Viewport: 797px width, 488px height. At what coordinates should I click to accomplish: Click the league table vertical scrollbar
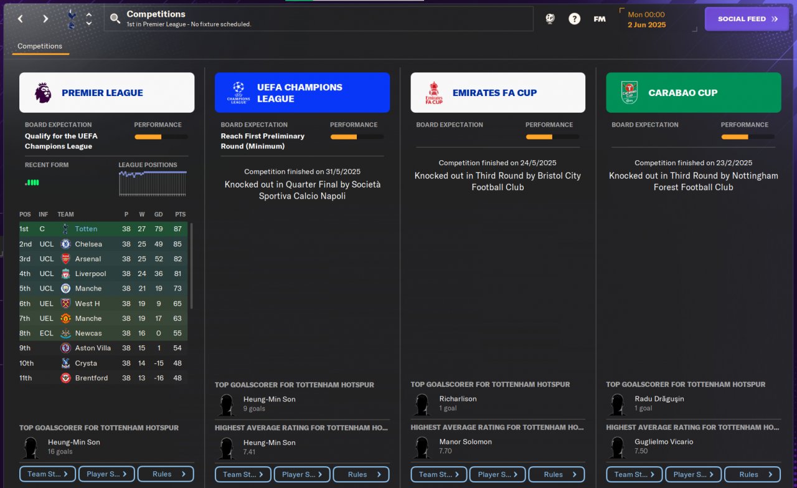pos(191,266)
